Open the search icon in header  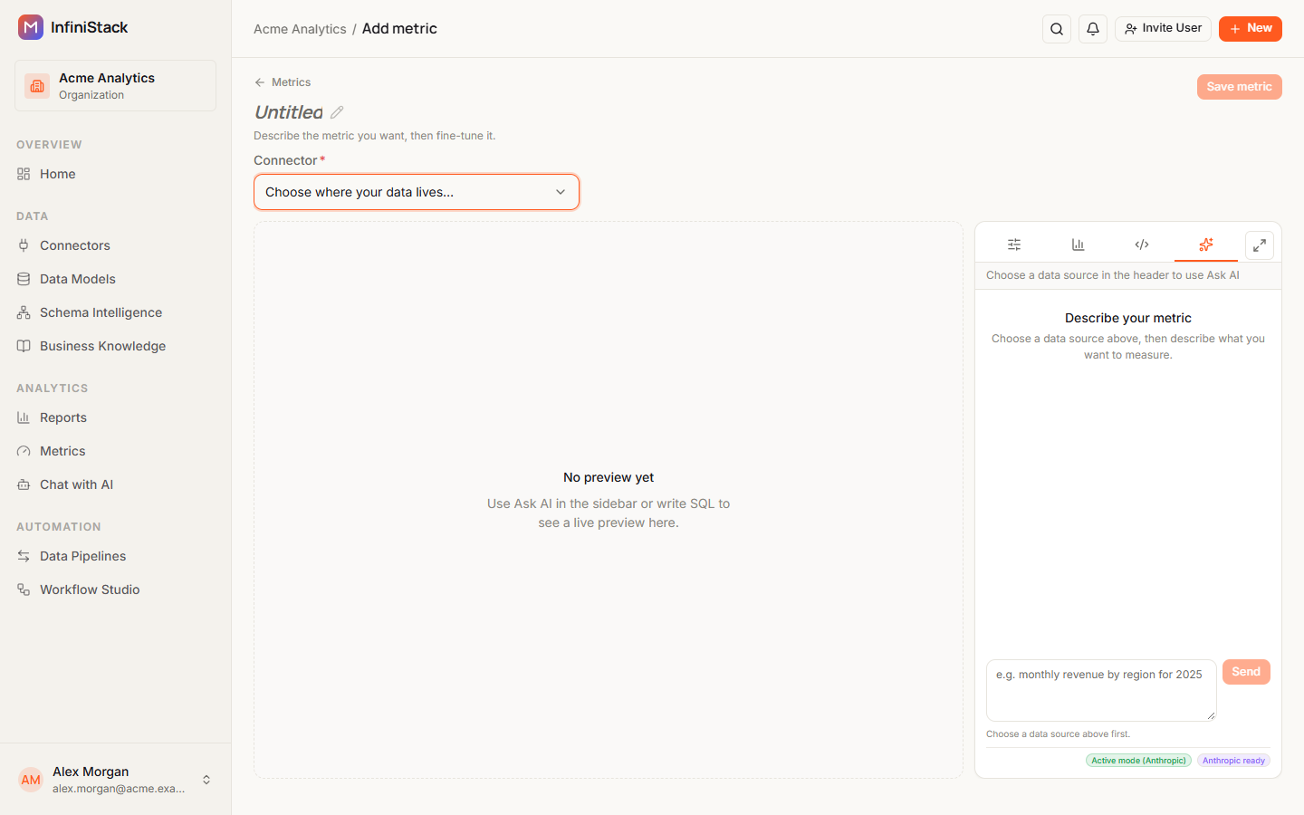(x=1057, y=29)
